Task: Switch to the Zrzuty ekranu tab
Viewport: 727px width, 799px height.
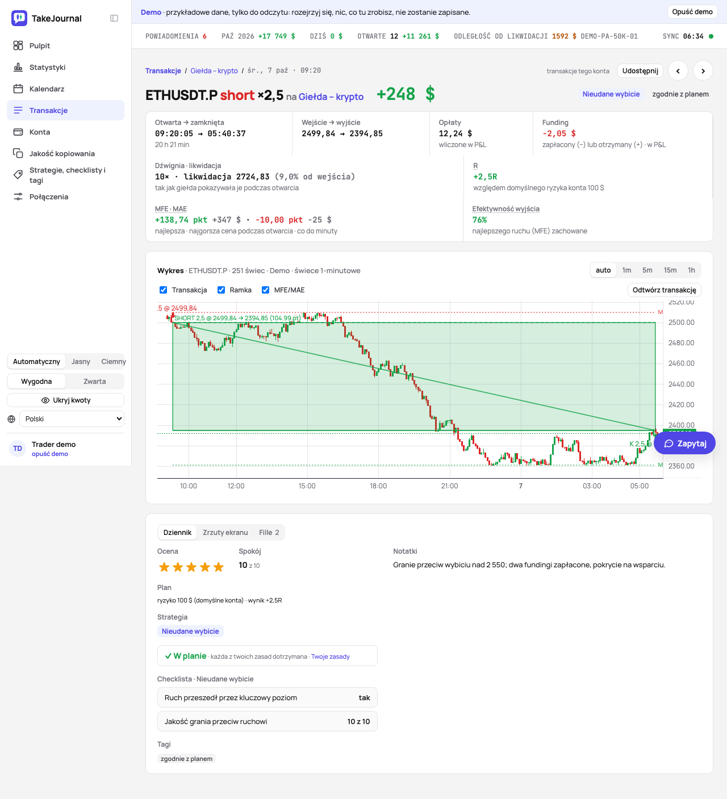Action: pos(225,533)
